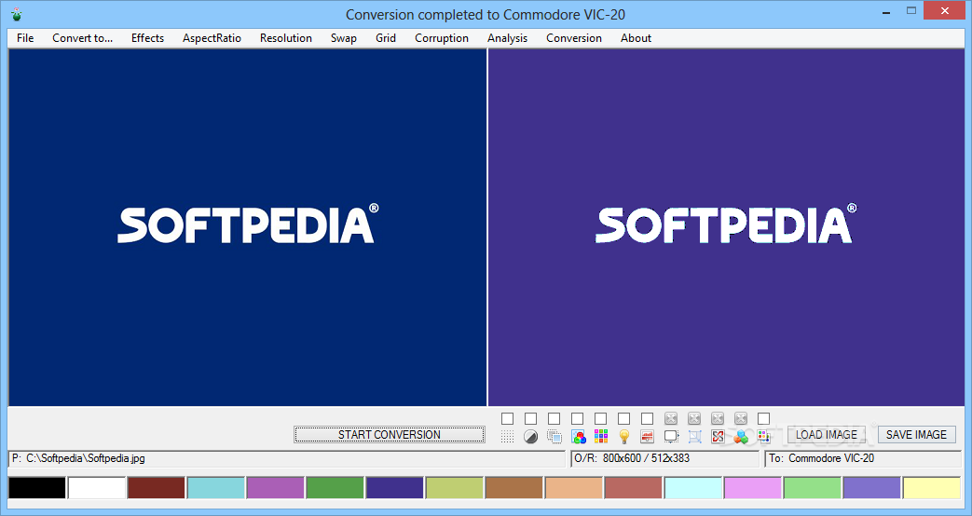Enable the checkbox above palette grid icon
The width and height of the screenshot is (972, 516).
tap(601, 419)
